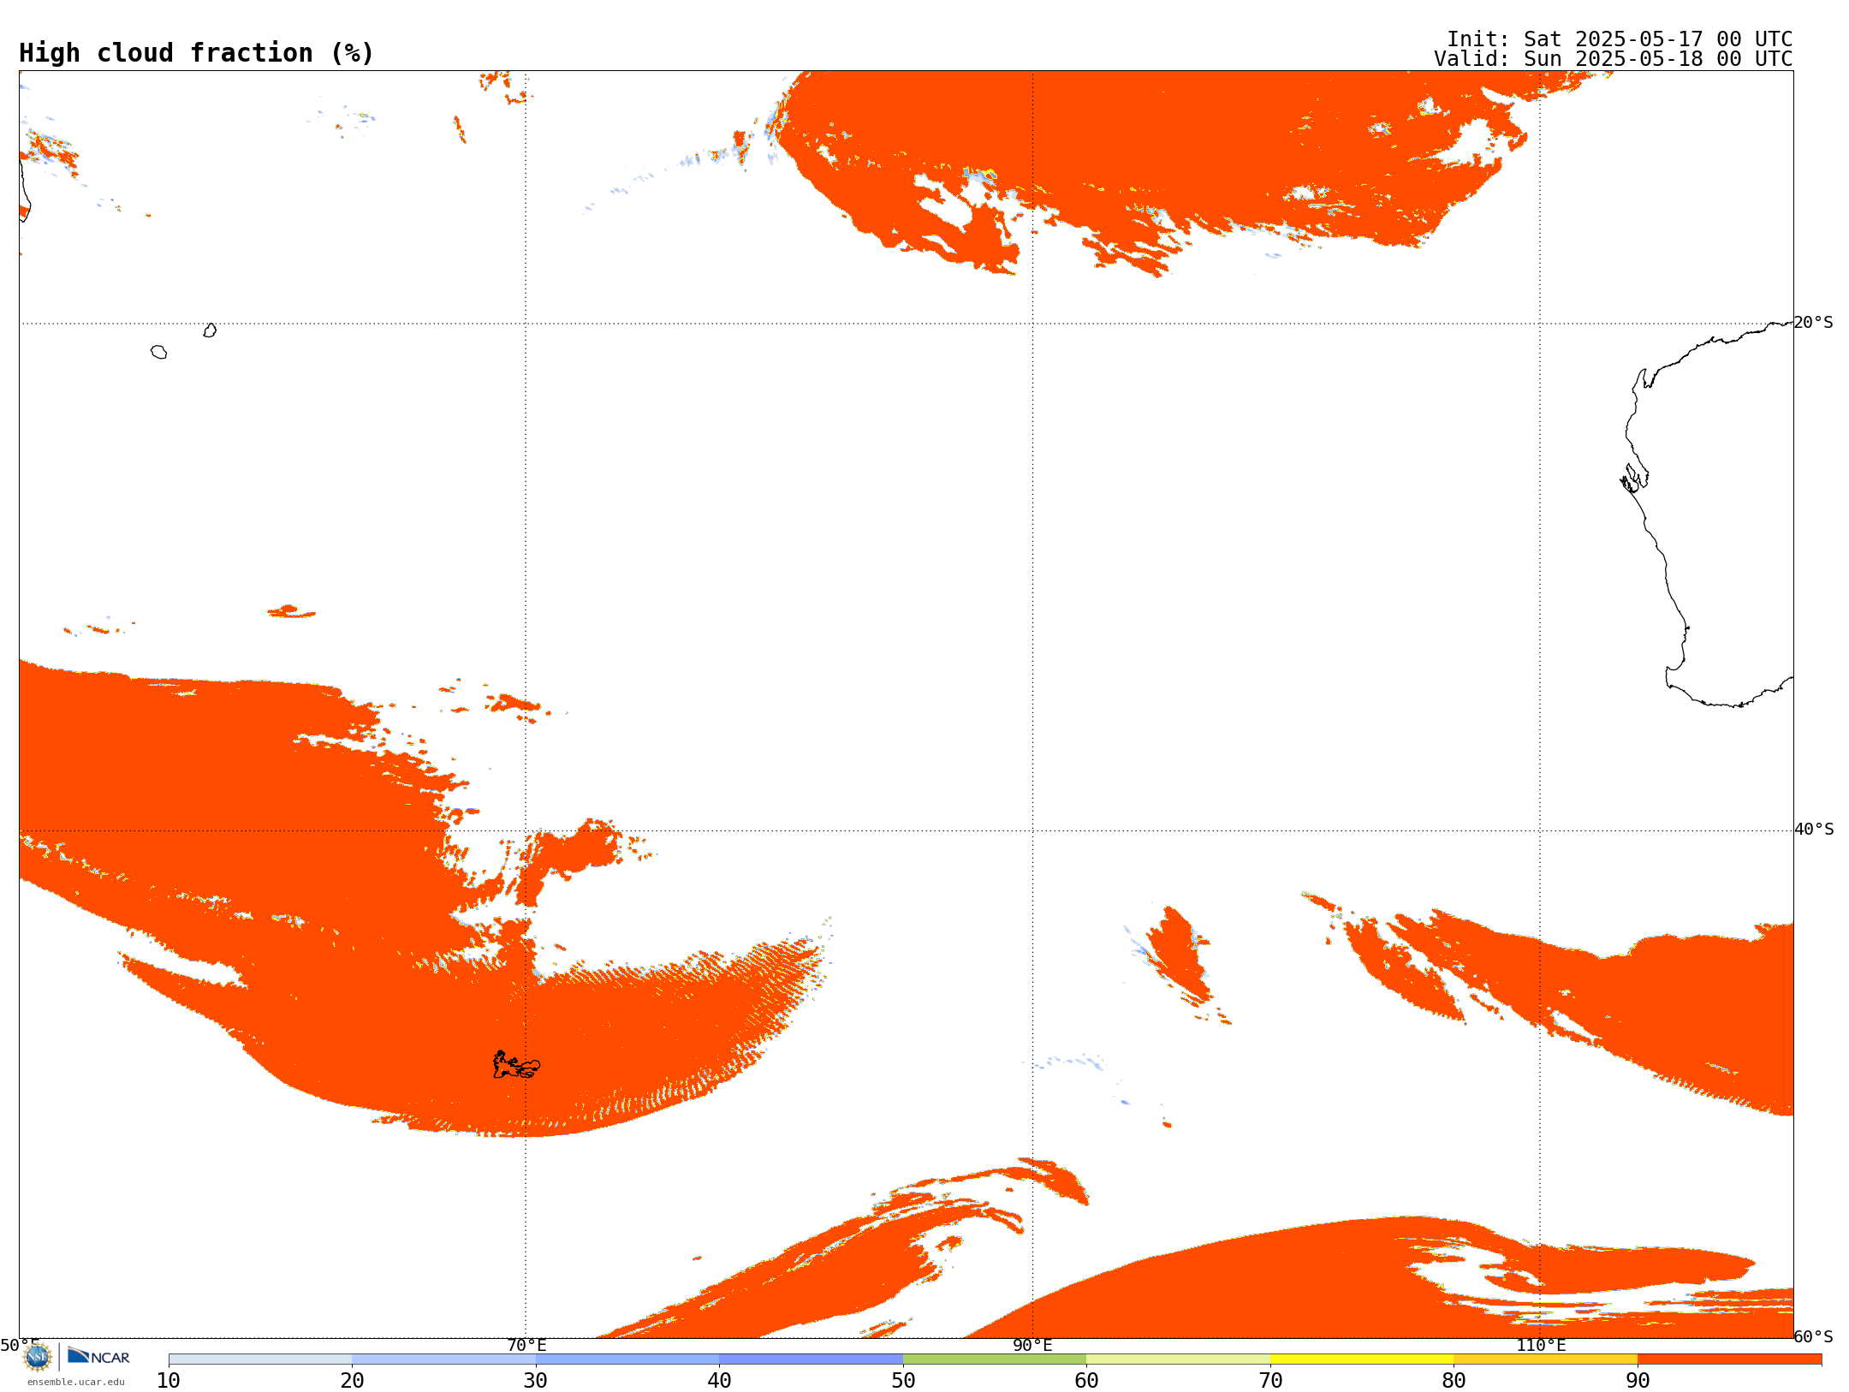Viewport: 1849px width, 1392px height.
Task: Click the Réunion island outline
Action: (158, 352)
